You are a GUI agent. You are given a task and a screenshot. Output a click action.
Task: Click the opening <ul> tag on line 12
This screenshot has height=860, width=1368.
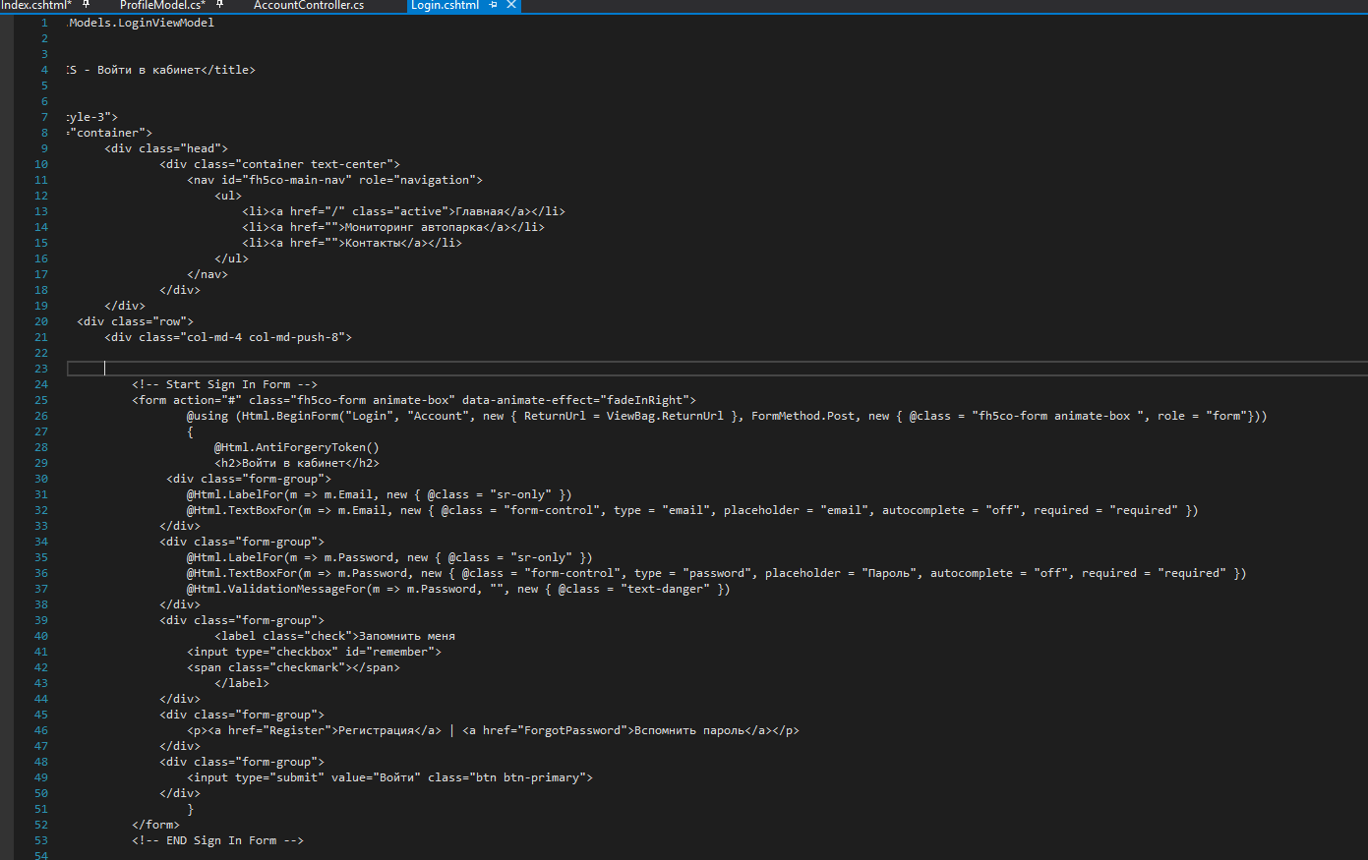point(228,196)
